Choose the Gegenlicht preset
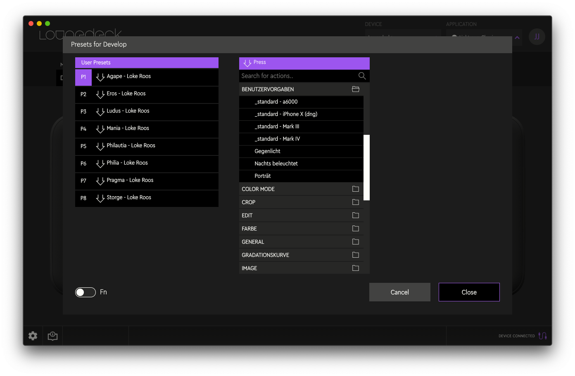This screenshot has width=575, height=376. pyautogui.click(x=301, y=151)
